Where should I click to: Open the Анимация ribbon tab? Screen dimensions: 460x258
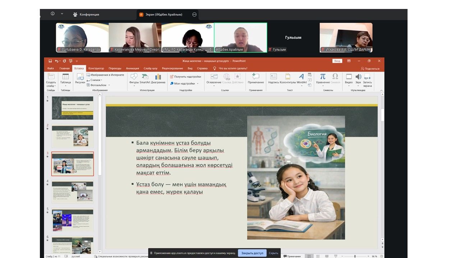click(x=132, y=68)
